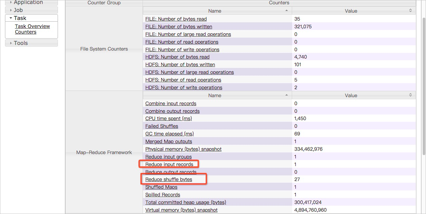426x214 pixels.
Task: Sort File System Counters by Value column
Action: [354, 11]
